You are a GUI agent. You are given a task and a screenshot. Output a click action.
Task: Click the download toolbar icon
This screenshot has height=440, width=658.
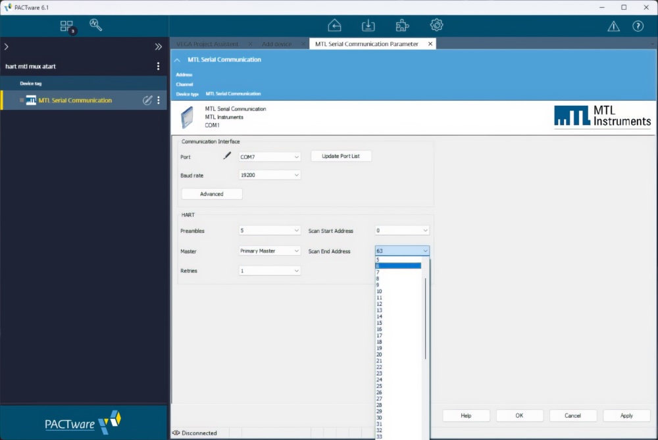(x=368, y=26)
